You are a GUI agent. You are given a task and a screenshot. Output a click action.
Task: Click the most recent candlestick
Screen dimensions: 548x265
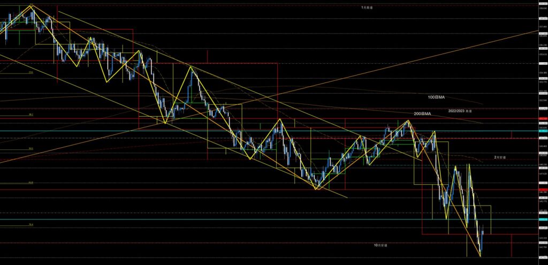(483, 231)
